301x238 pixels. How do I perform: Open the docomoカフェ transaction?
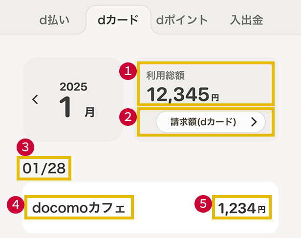coord(79,208)
